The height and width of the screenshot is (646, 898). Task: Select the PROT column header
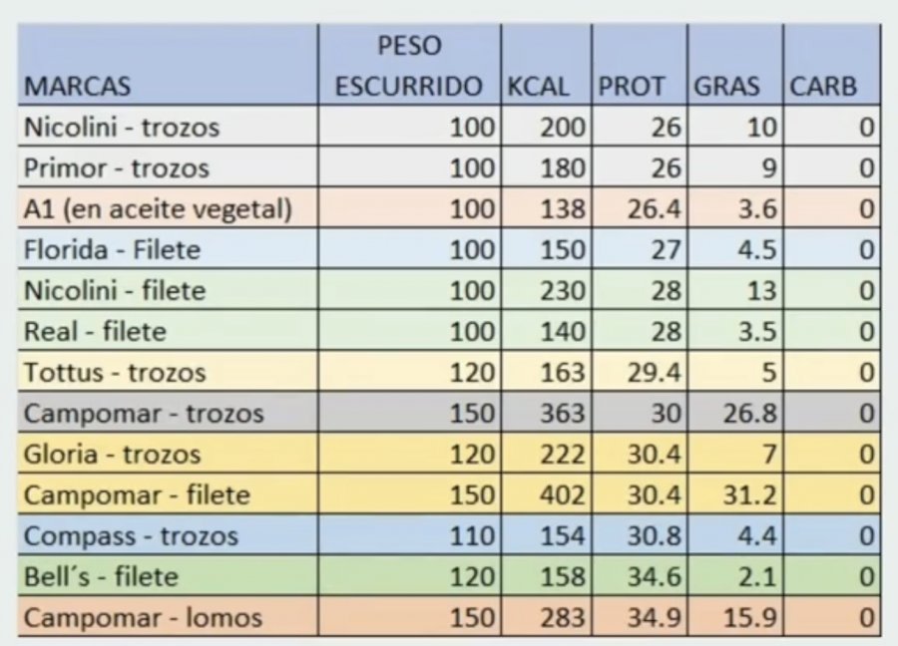click(x=631, y=86)
